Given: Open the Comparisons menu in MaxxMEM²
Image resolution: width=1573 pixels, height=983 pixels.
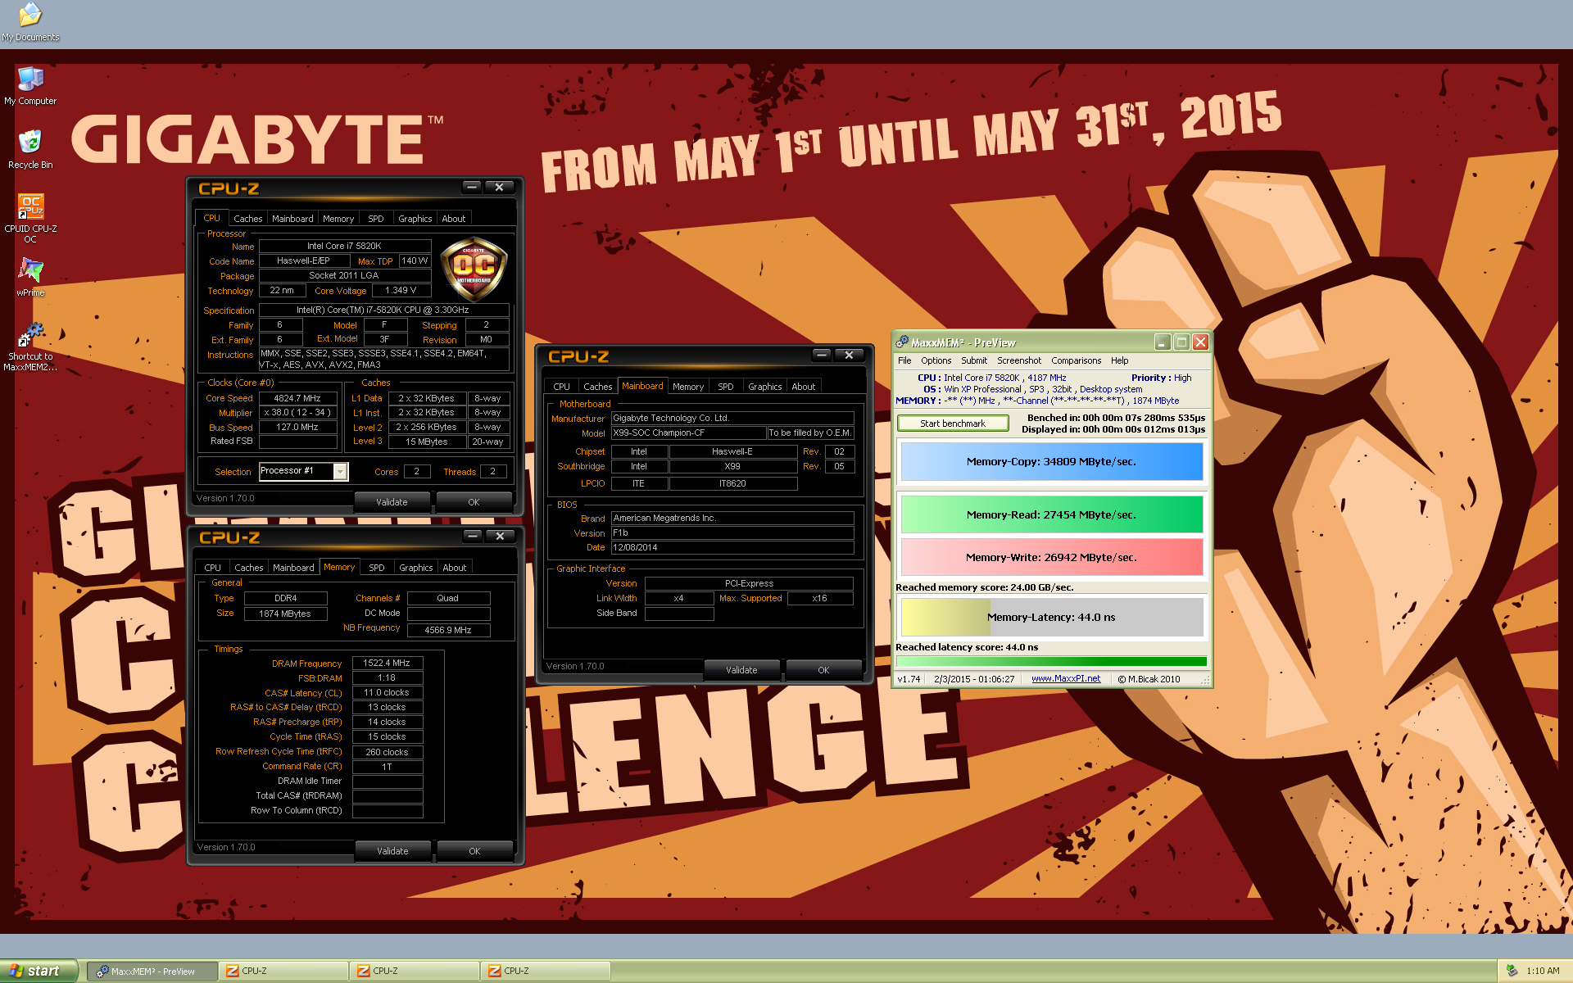Looking at the screenshot, I should (x=1077, y=360).
